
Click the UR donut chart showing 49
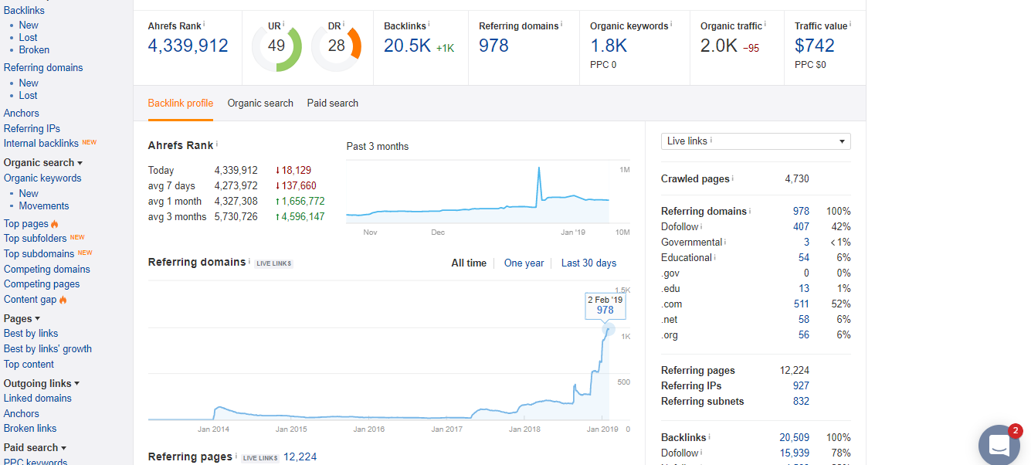point(276,46)
